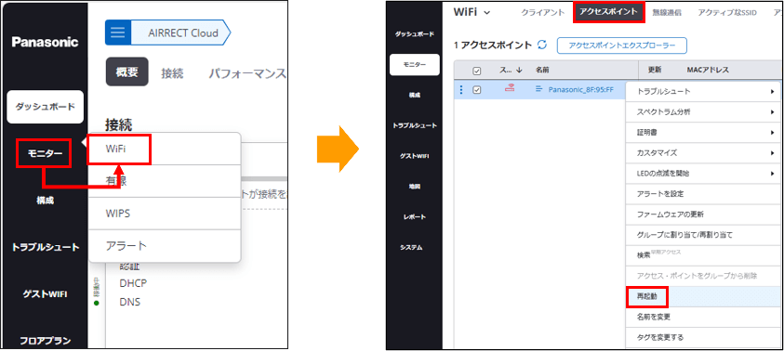Expand the トラブルシュート submenu arrow
This screenshot has width=784, height=351.
773,91
